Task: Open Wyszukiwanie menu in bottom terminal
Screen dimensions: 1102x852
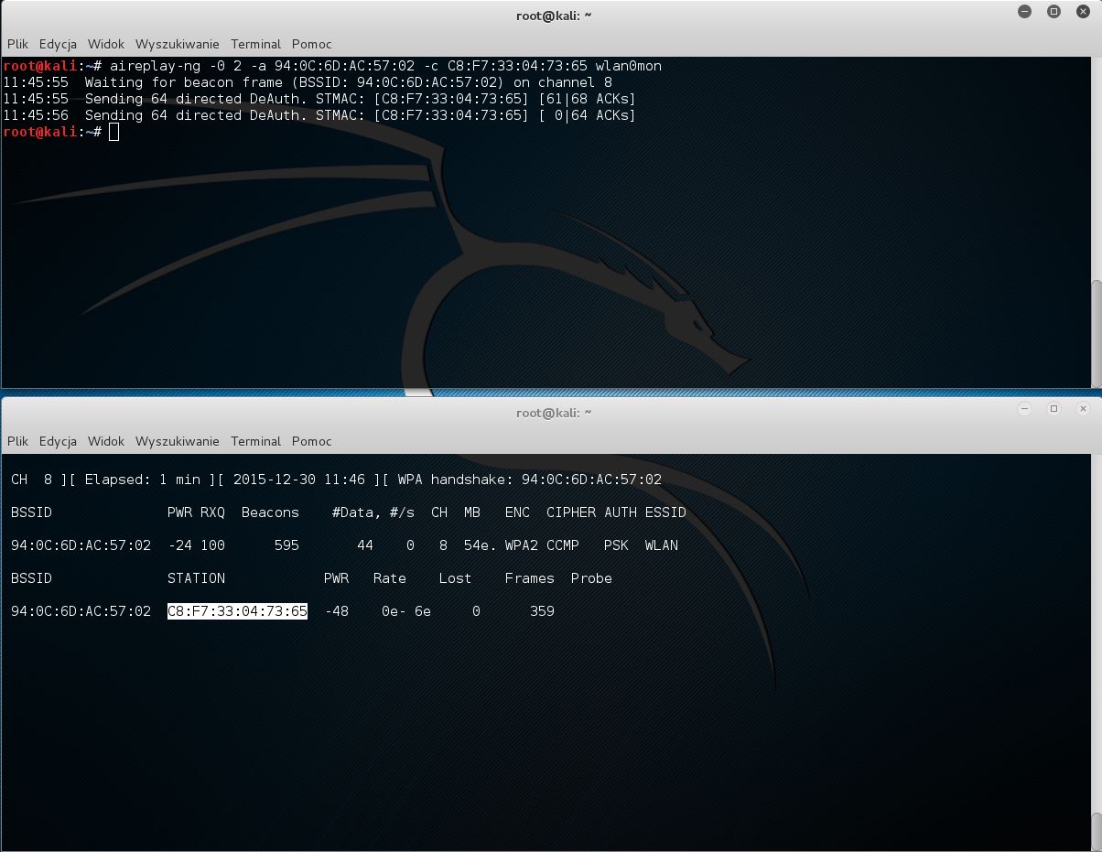Action: pyautogui.click(x=178, y=441)
